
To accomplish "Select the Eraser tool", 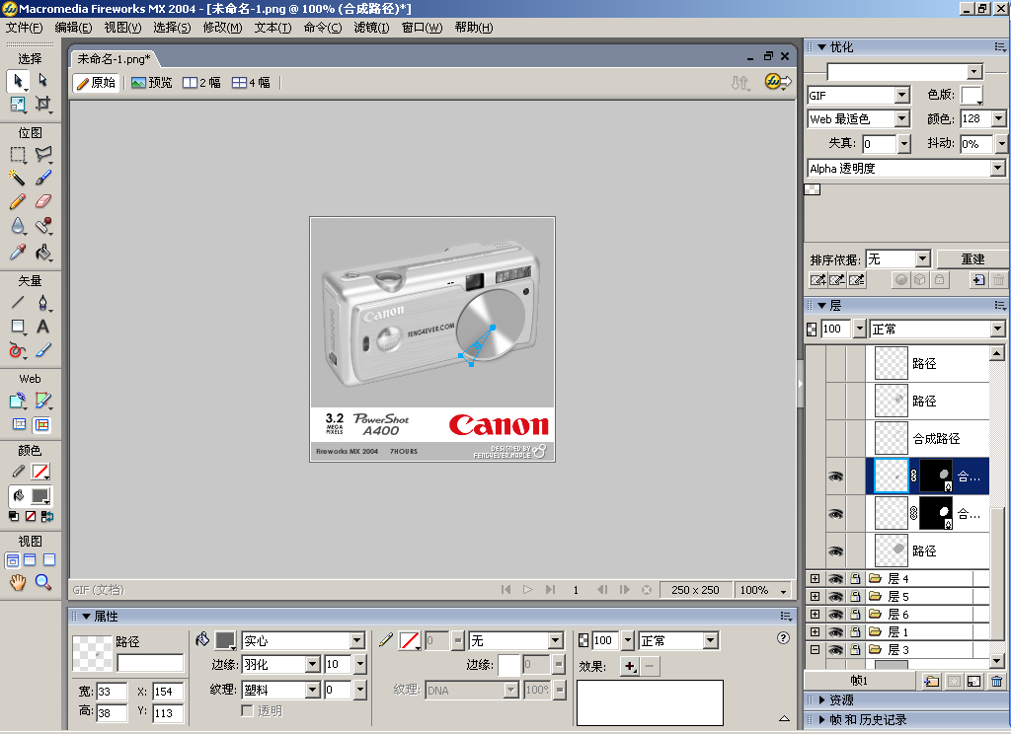I will tap(43, 201).
